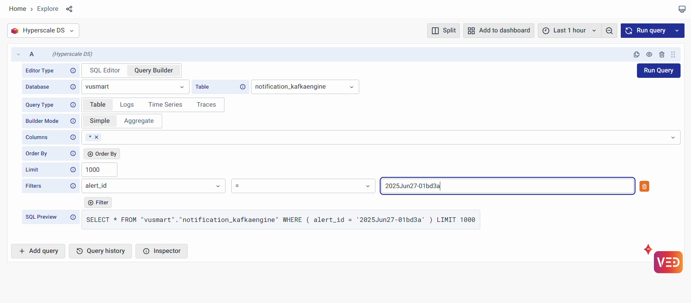Select the Time Series query type
This screenshot has height=303, width=691.
pos(165,105)
